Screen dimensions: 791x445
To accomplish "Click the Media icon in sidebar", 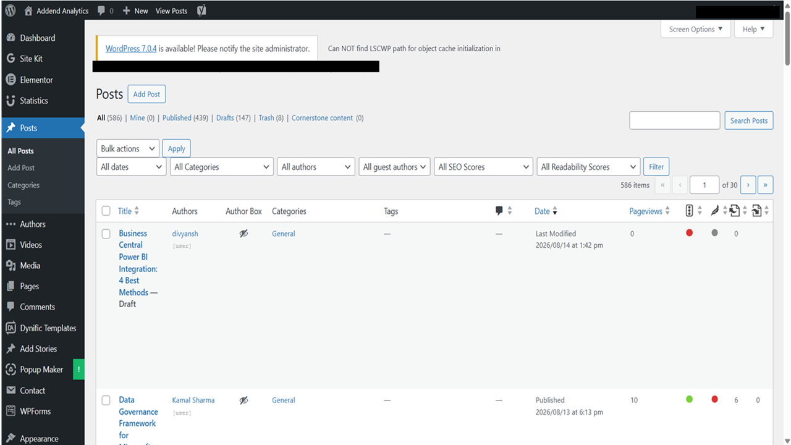I will pos(11,266).
